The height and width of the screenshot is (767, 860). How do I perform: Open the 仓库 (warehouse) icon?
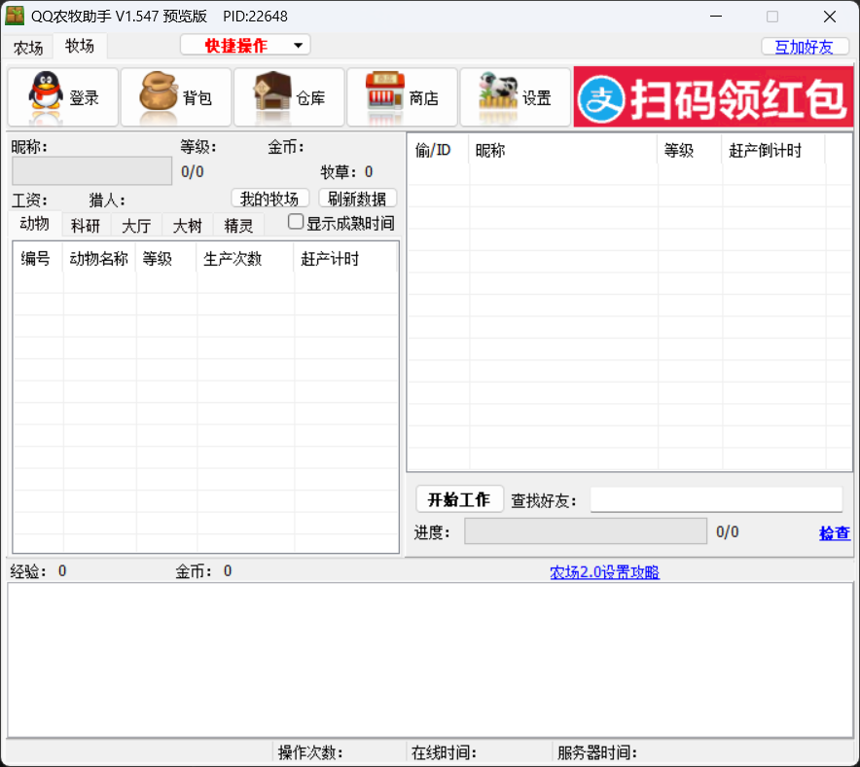[288, 96]
